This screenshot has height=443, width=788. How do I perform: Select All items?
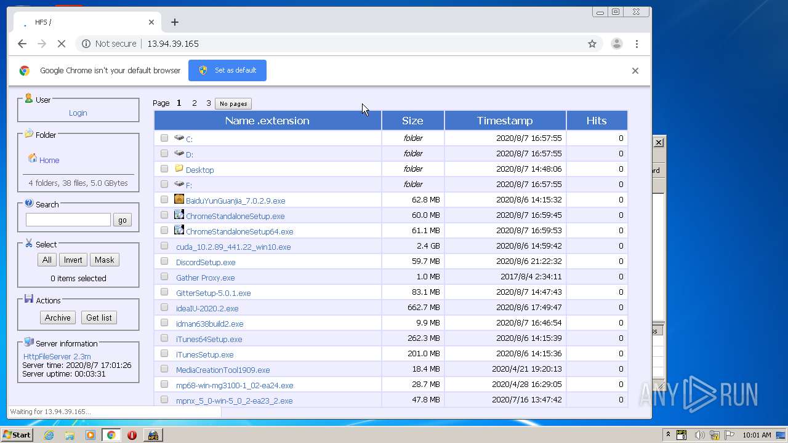point(47,260)
